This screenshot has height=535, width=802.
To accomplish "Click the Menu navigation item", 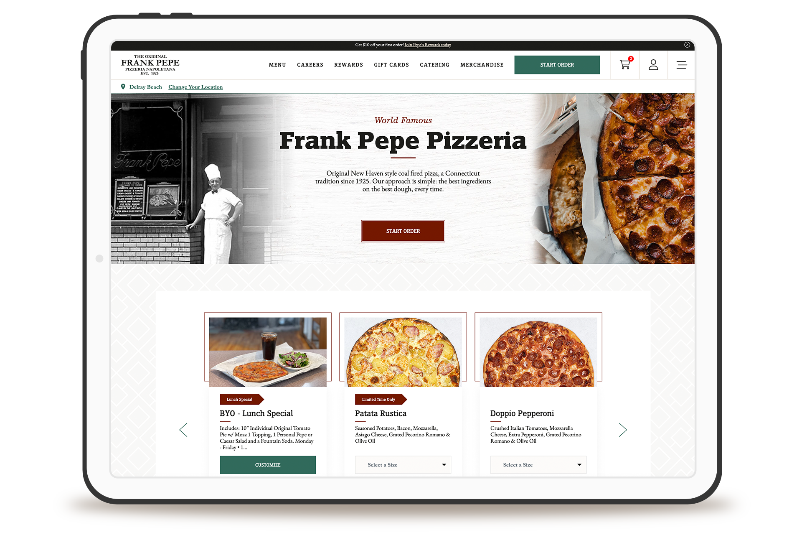I will 276,64.
